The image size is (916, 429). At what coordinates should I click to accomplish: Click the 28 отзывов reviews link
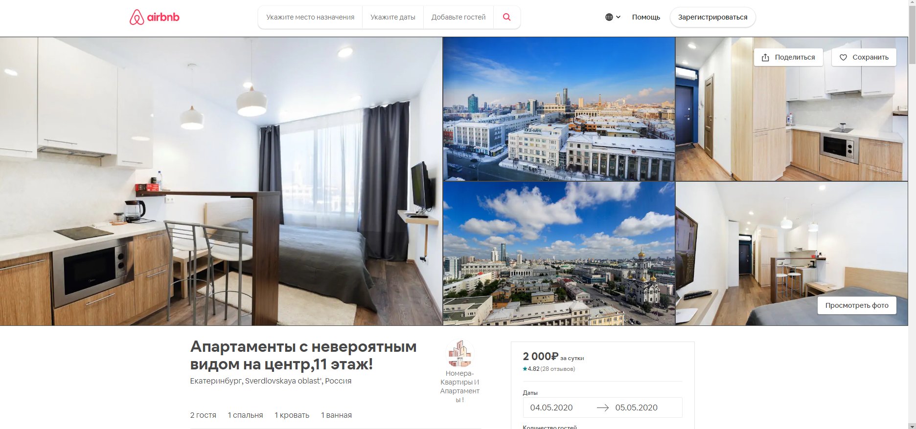tap(558, 369)
